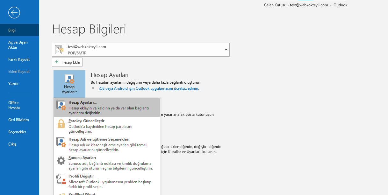This screenshot has width=388, height=195.
Task: Choose Parolayı Güncelleştir from the menu
Action: pos(107,126)
